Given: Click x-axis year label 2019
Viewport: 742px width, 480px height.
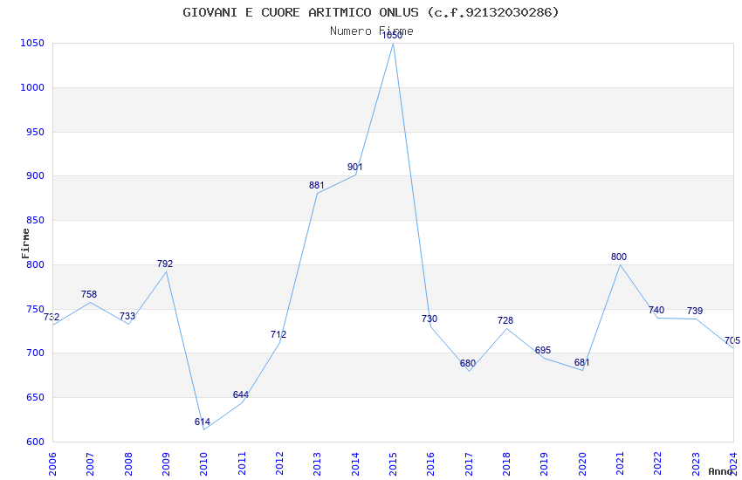Looking at the screenshot, I should click(544, 463).
